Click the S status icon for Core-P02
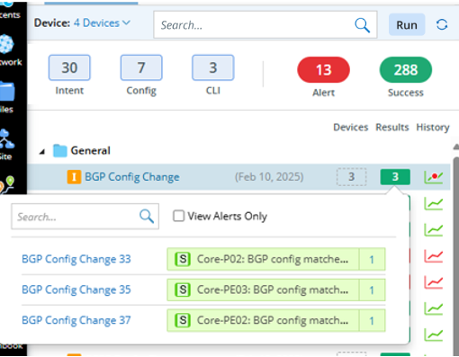The image size is (459, 357). pos(183,259)
